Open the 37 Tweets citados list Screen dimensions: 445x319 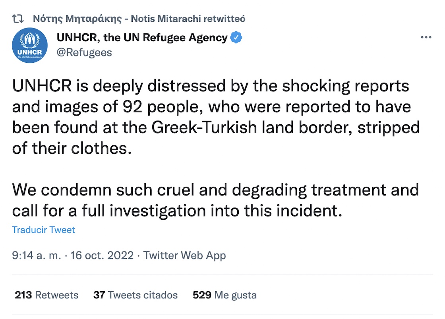[135, 295]
